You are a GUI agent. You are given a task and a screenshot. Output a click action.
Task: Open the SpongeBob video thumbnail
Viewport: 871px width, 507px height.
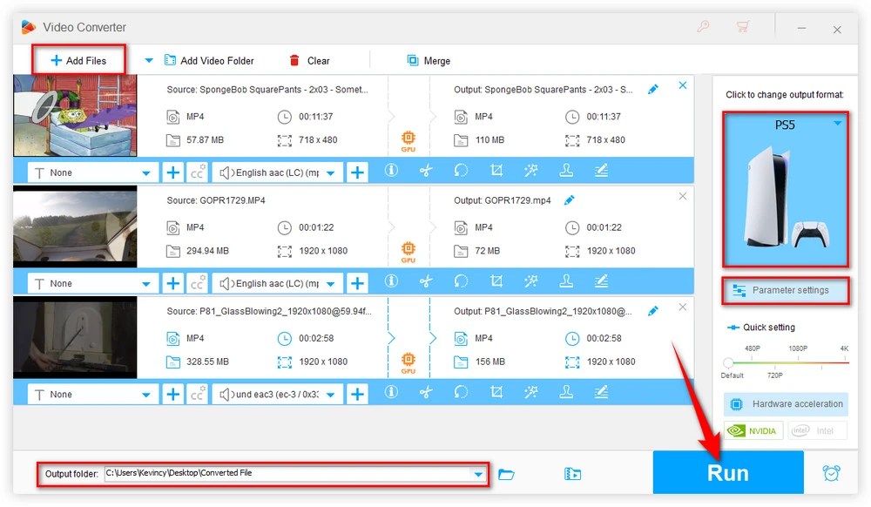coord(75,116)
